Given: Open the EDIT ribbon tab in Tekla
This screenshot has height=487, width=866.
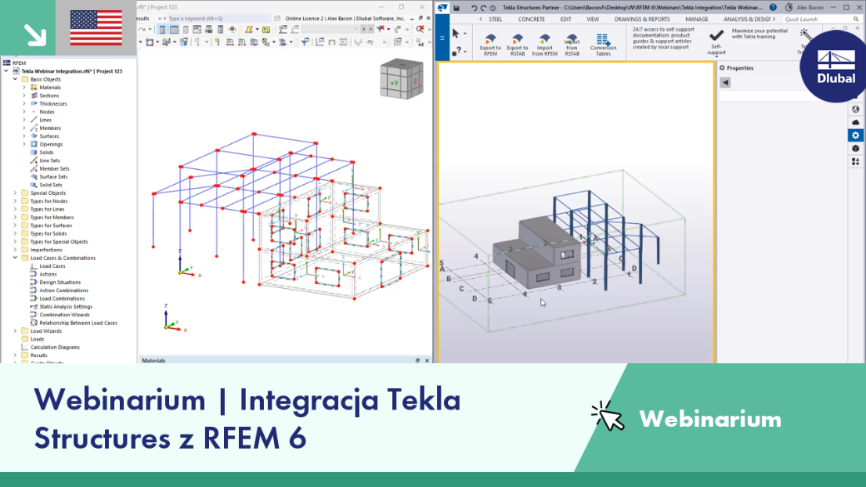Looking at the screenshot, I should click(566, 19).
